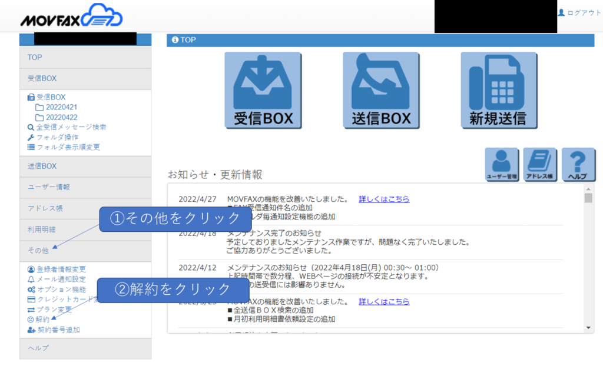Open the オプション機能 link
This screenshot has height=366, width=603.
coord(61,290)
